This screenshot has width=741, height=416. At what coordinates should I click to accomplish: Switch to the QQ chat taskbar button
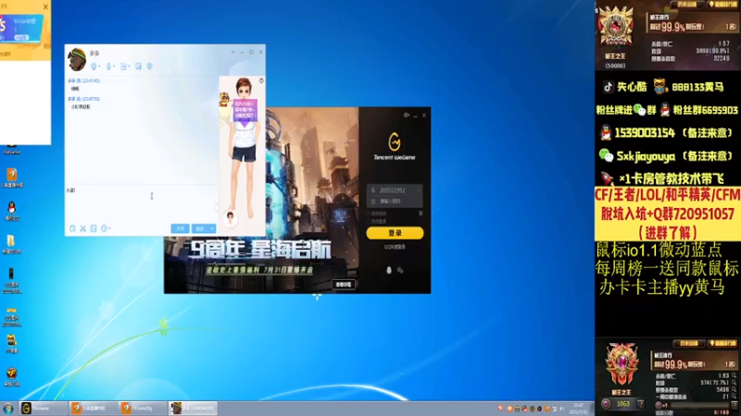pos(193,409)
